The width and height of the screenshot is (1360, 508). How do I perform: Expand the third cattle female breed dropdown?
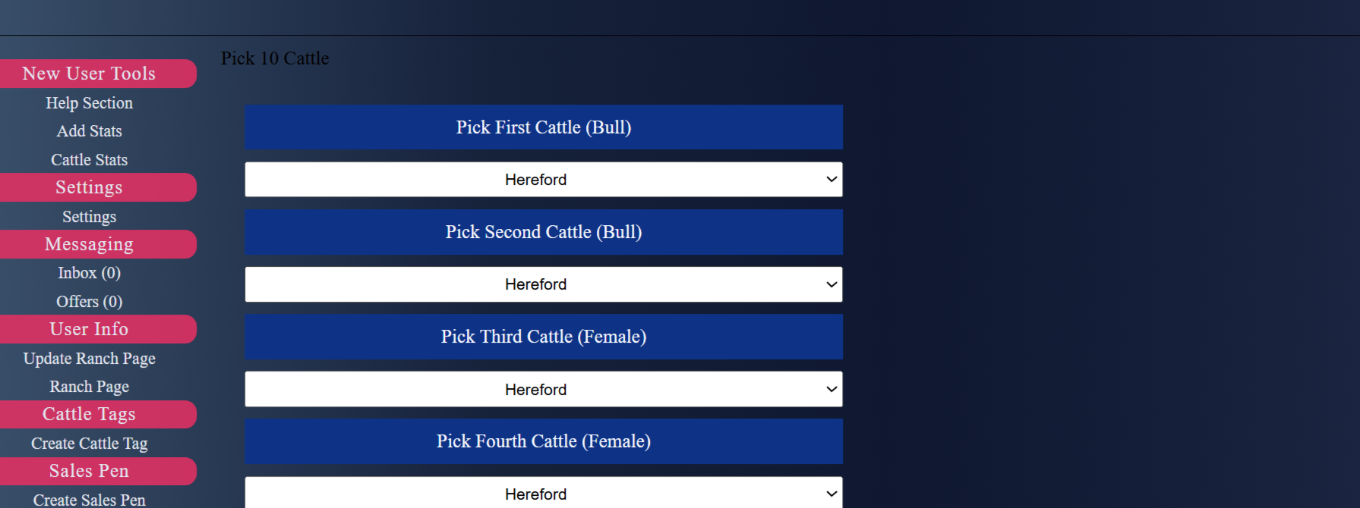point(543,389)
